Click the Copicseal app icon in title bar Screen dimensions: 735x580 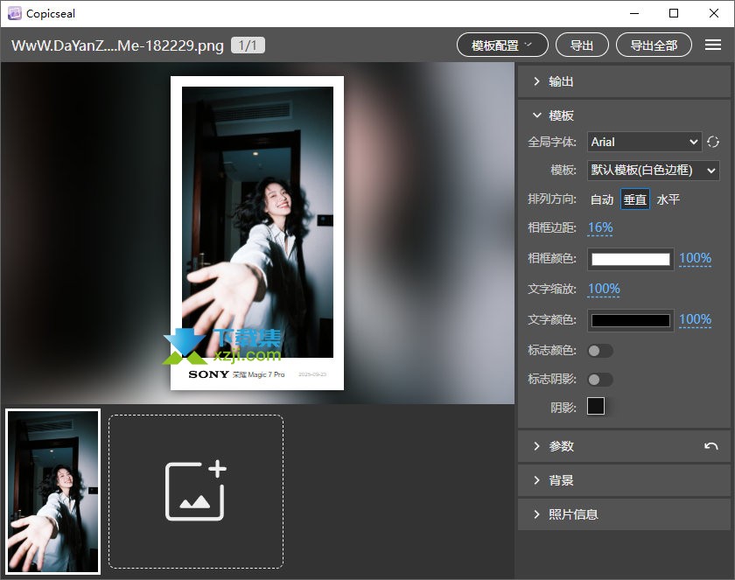(x=14, y=13)
